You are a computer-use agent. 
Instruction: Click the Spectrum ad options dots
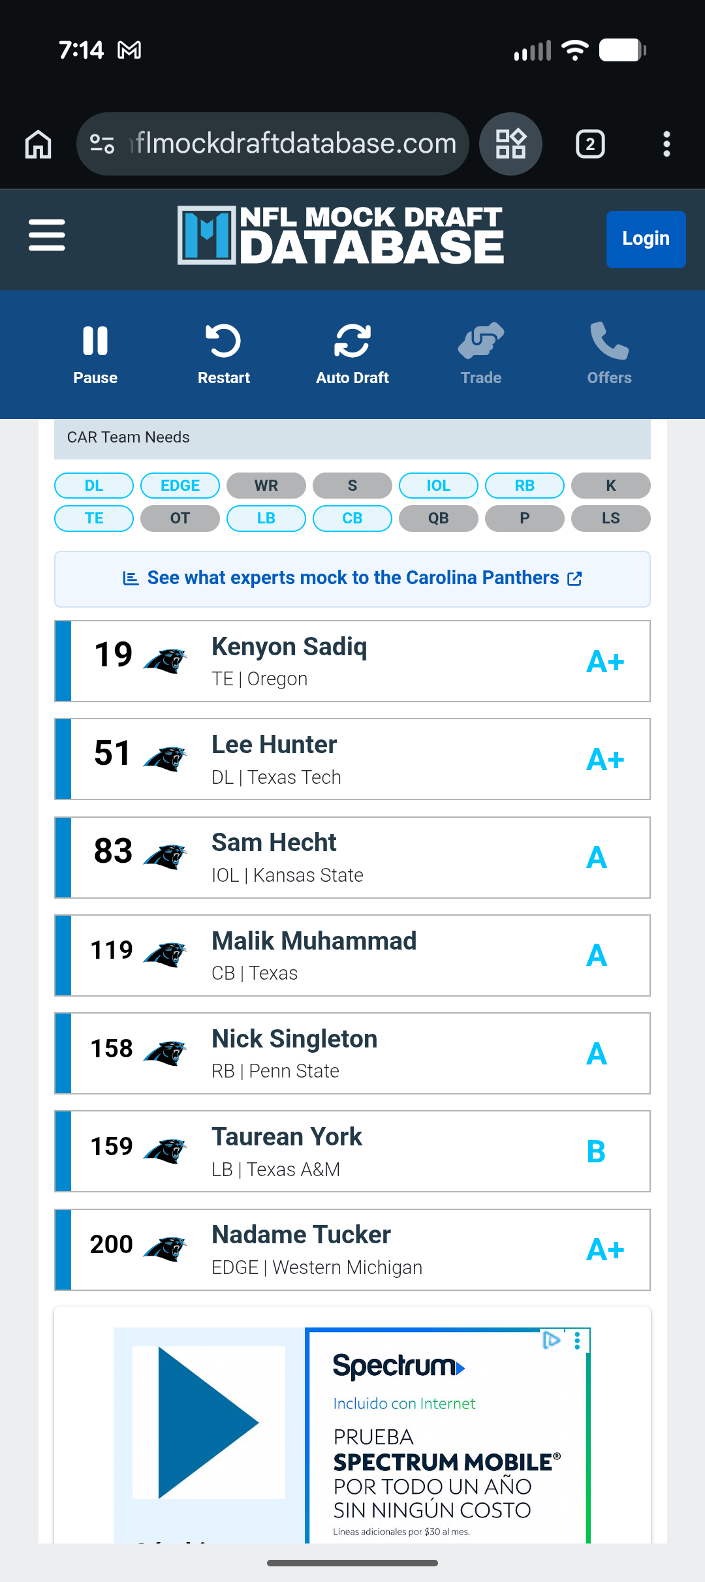tap(577, 1341)
